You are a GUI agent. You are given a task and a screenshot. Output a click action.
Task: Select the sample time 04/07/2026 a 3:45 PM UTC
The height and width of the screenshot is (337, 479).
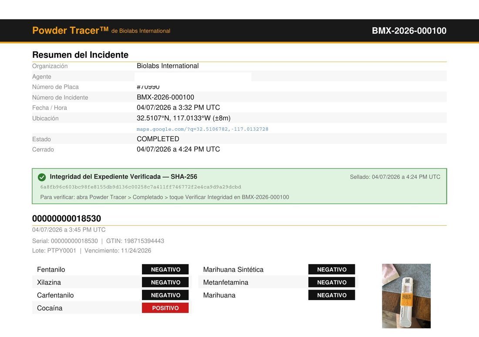click(x=69, y=230)
